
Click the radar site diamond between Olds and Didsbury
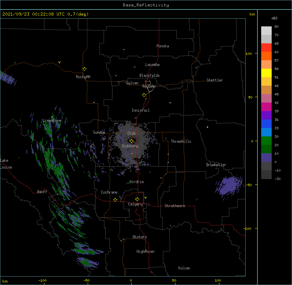click(x=131, y=141)
